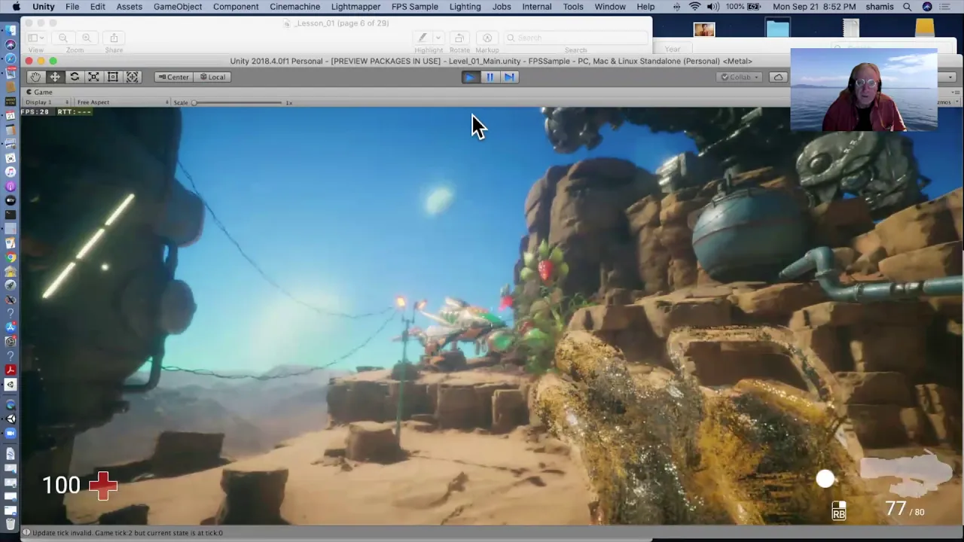Open the shamis user menu

tap(880, 7)
